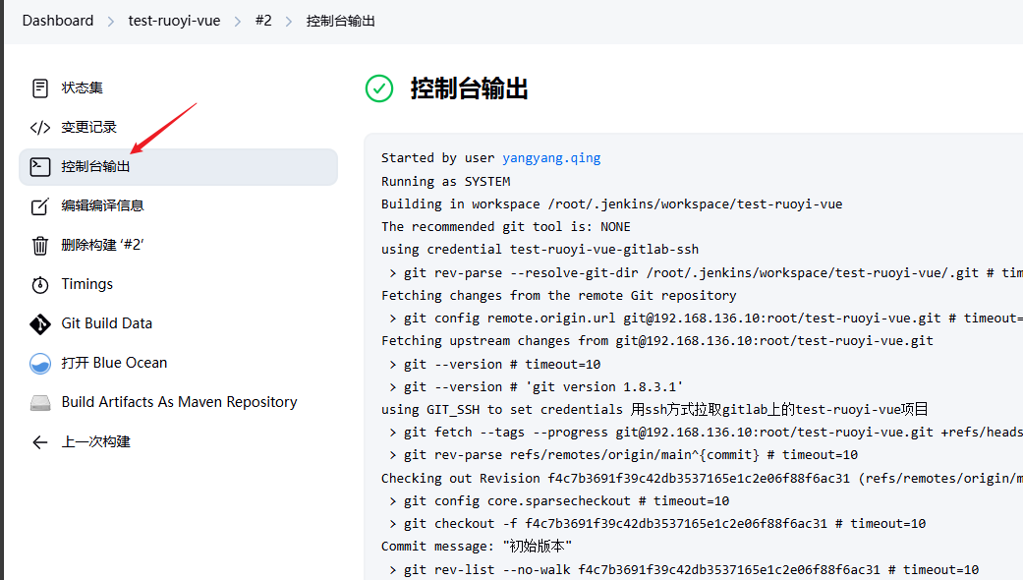Screen dimensions: 1023x580
Task: Click the Blue Ocean blue circle icon
Action: tap(40, 364)
